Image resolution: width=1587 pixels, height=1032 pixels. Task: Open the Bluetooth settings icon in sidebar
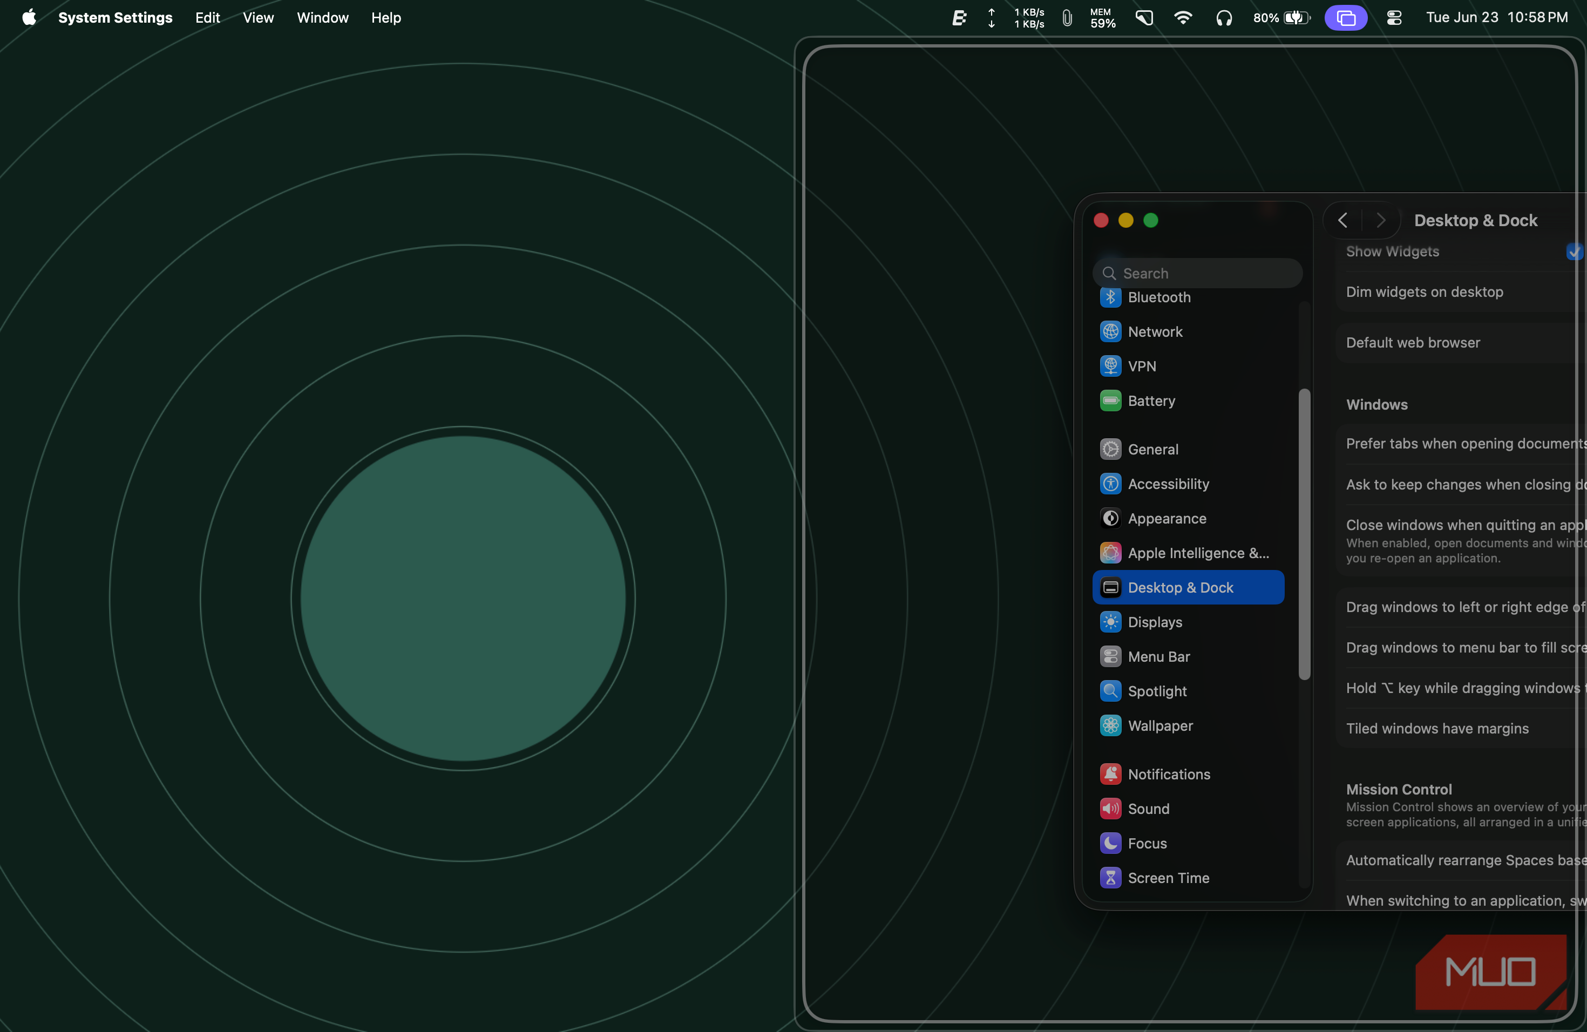click(1110, 297)
